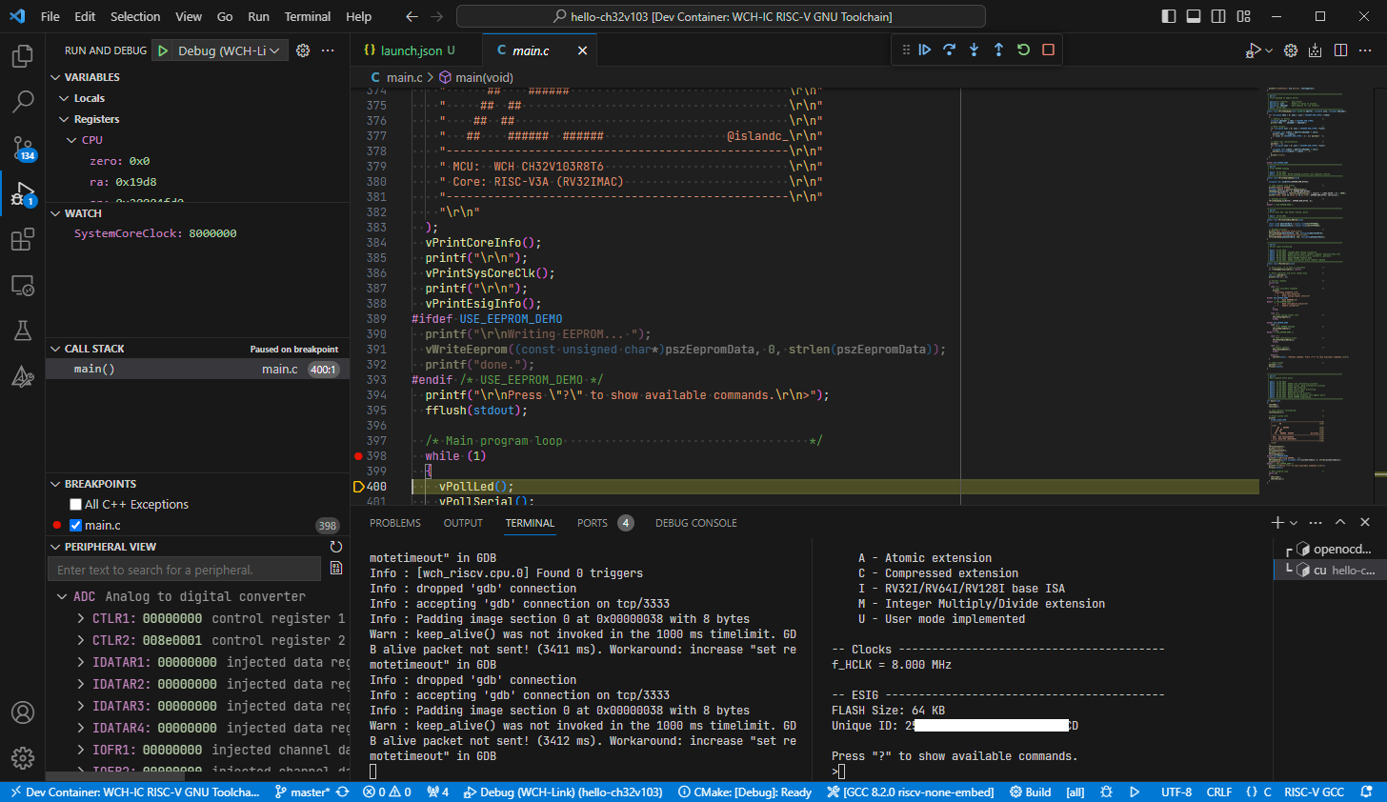Image resolution: width=1387 pixels, height=802 pixels.
Task: Open terminal launch profile dropdown arrow
Action: (1294, 523)
